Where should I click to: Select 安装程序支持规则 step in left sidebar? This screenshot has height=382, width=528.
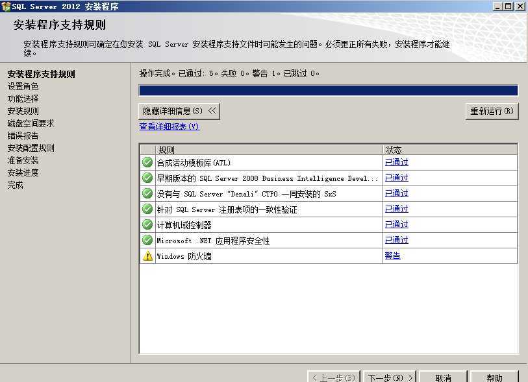click(x=41, y=74)
